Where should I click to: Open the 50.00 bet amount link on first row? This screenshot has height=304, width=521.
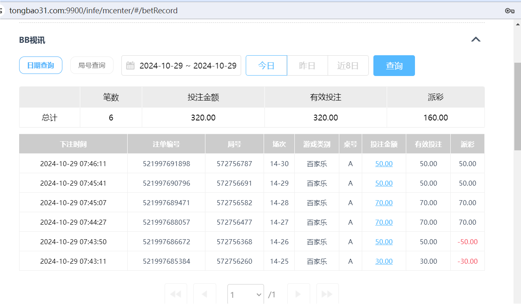click(383, 164)
